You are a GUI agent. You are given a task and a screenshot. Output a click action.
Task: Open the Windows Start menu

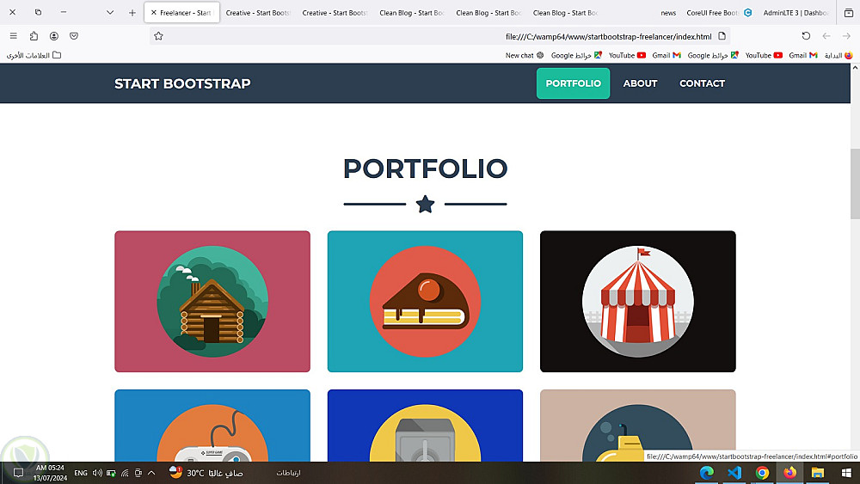pyautogui.click(x=846, y=473)
